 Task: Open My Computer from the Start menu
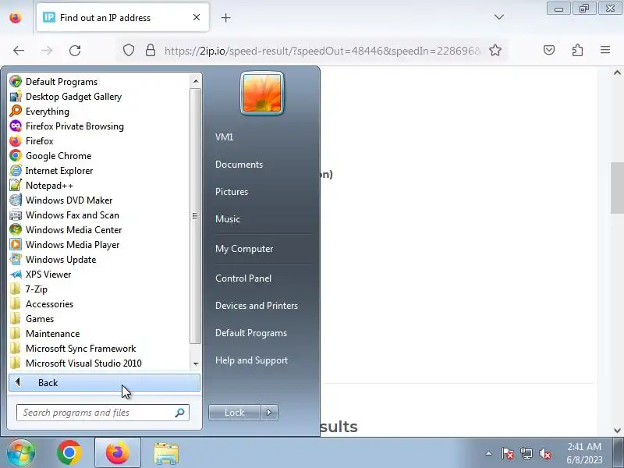pos(244,249)
